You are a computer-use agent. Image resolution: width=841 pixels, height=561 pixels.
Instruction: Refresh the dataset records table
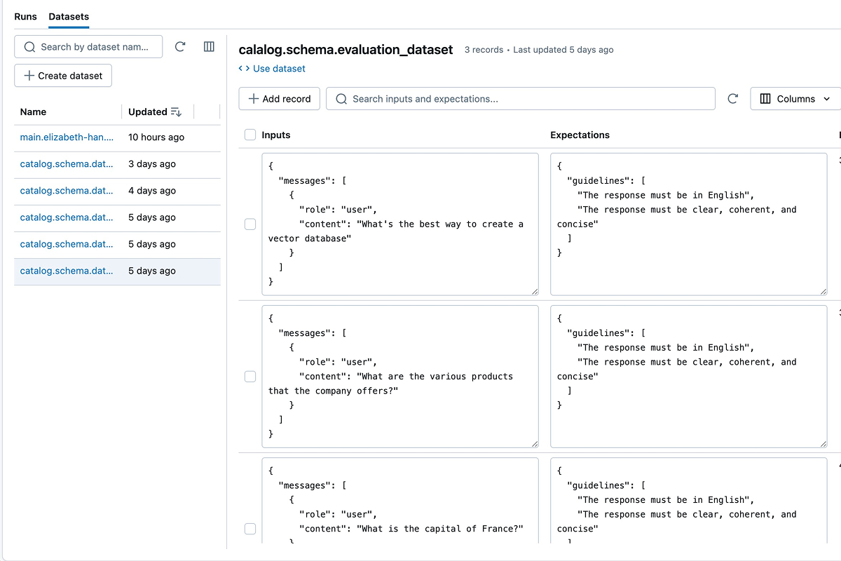(x=733, y=99)
